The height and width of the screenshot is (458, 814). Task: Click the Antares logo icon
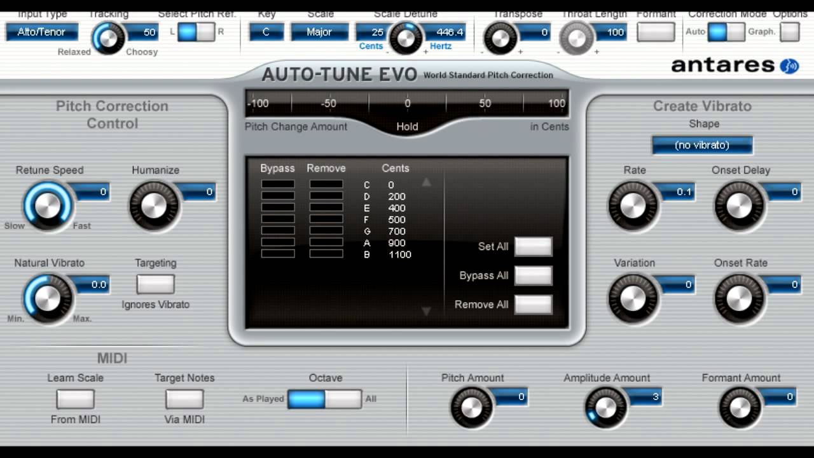point(789,66)
